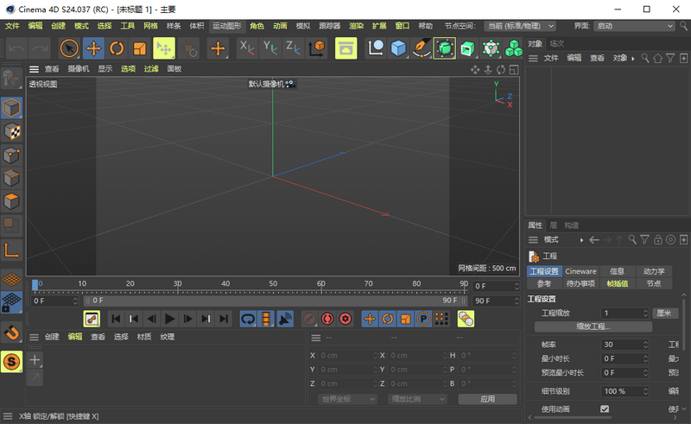Open the File menu

[12, 26]
